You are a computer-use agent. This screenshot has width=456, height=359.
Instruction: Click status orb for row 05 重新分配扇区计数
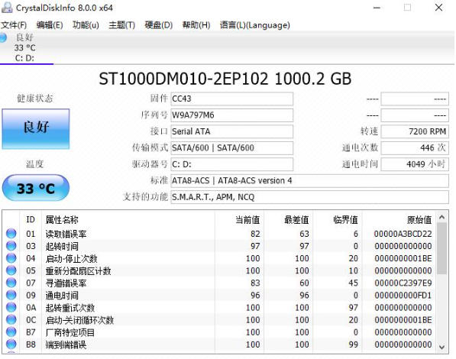tap(11, 270)
